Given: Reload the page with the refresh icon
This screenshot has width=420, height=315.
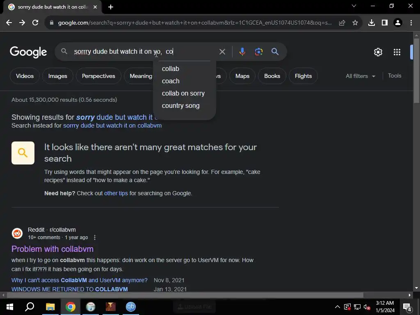Looking at the screenshot, I should [35, 23].
